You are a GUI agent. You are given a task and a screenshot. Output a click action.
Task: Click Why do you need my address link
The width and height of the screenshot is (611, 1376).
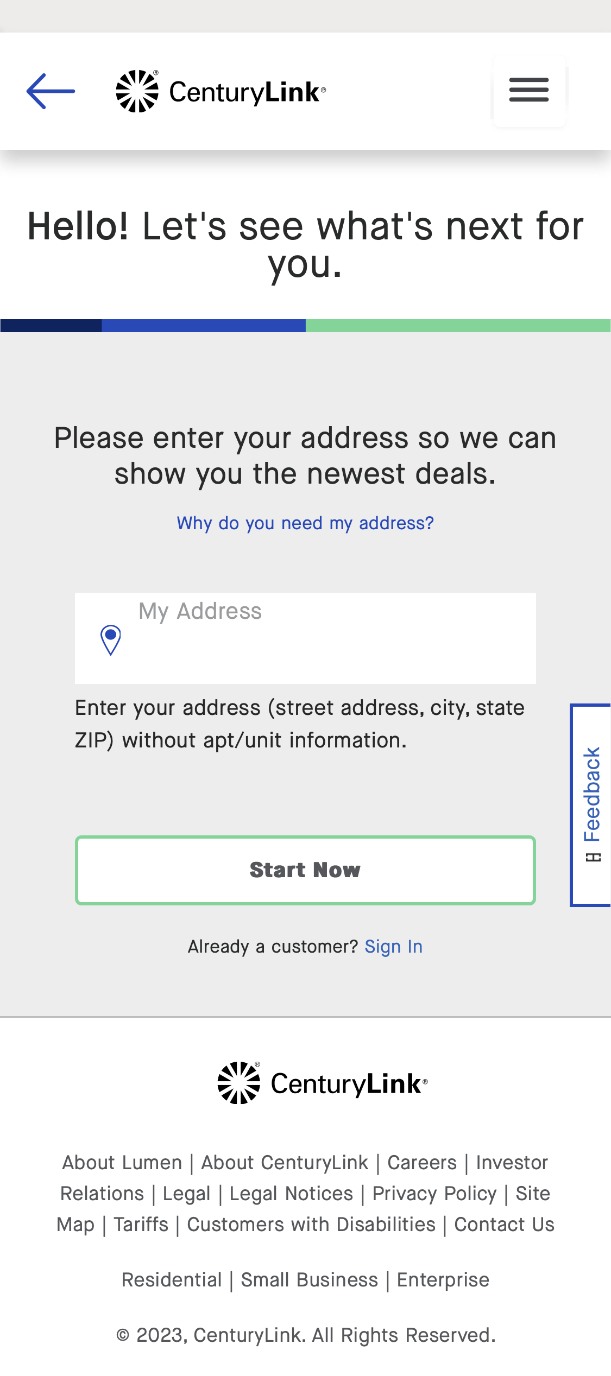click(305, 523)
